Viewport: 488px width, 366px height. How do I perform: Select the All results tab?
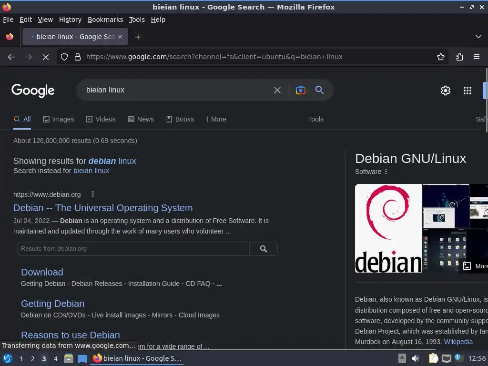(x=22, y=119)
